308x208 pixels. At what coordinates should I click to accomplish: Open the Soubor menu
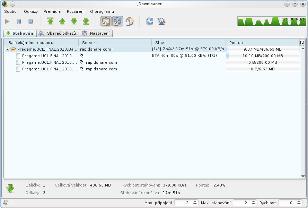[11, 11]
